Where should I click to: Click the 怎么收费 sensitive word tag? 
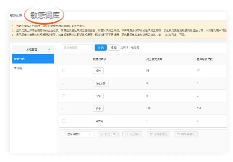click(x=100, y=83)
